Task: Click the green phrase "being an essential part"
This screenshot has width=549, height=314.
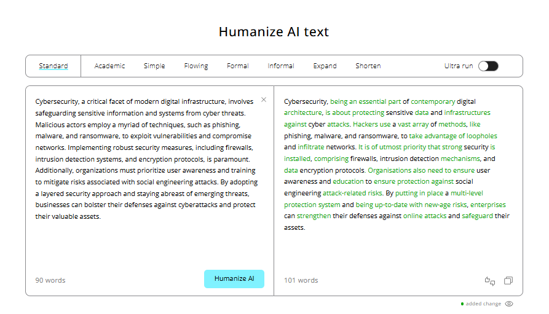Action: click(x=365, y=101)
